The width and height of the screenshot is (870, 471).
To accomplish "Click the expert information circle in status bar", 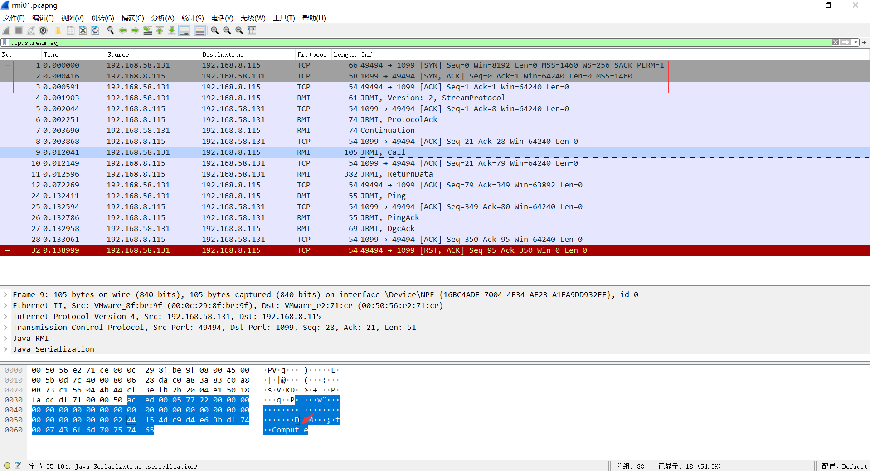I will pos(7,466).
